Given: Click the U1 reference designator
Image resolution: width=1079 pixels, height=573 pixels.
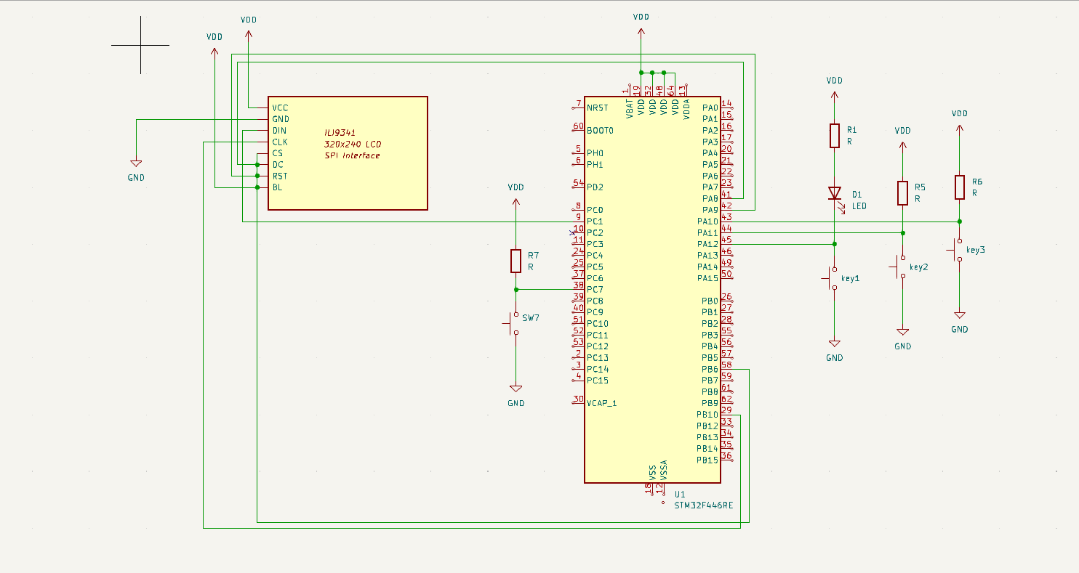Looking at the screenshot, I should click(680, 493).
